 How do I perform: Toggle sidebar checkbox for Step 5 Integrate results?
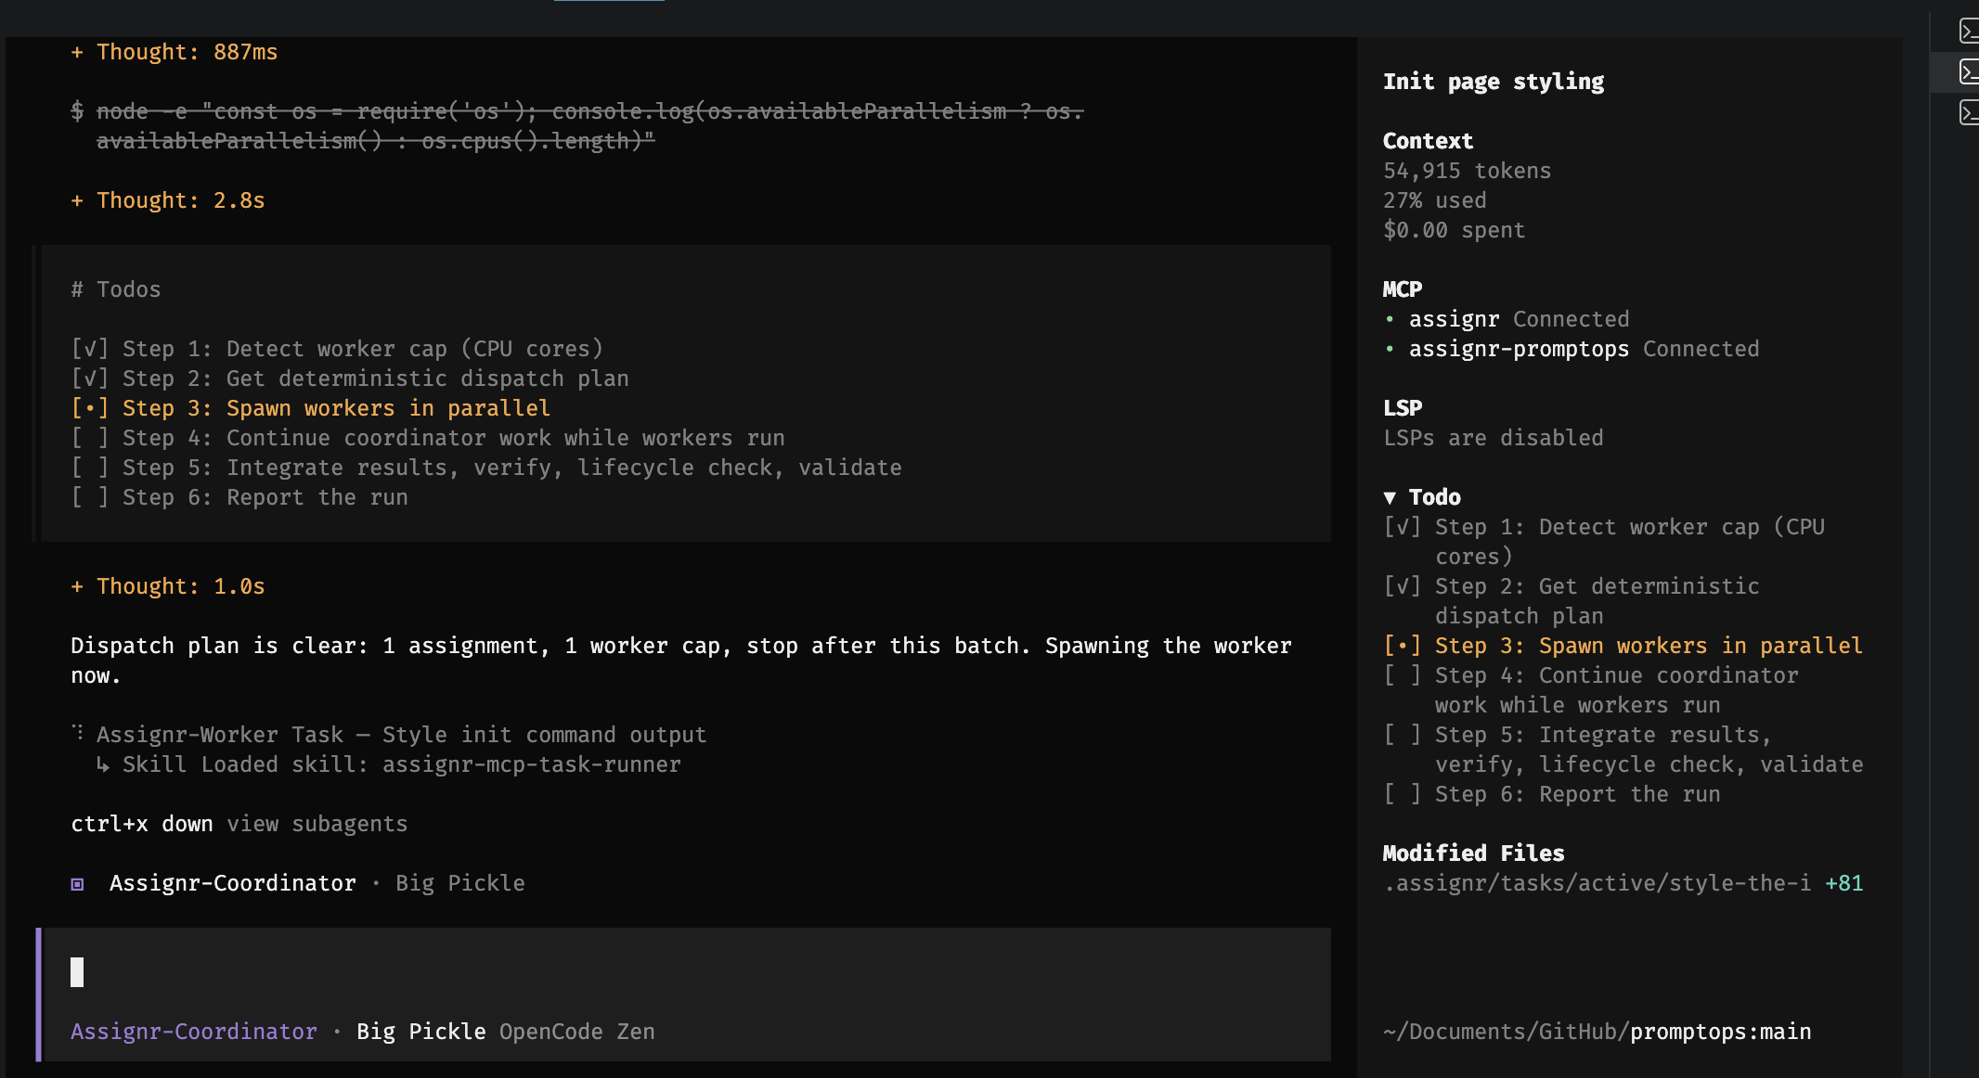coord(1402,735)
